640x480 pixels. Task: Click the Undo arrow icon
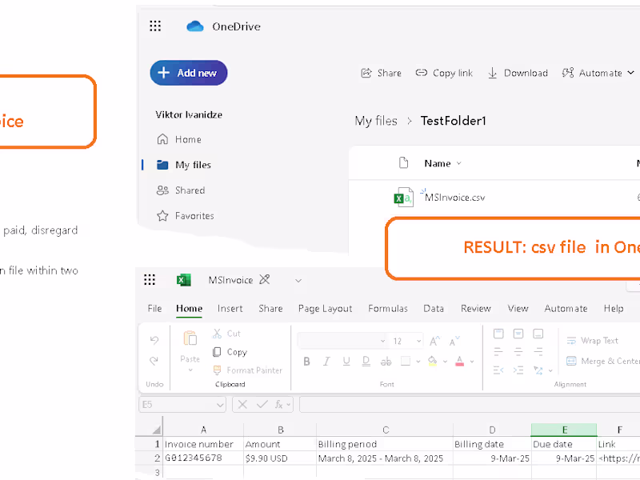point(154,340)
